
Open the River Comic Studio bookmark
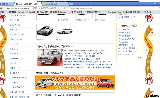[113, 12]
